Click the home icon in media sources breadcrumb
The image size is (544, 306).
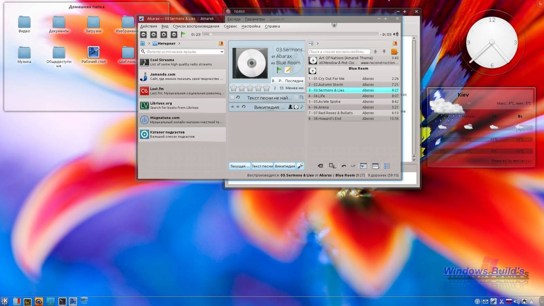[143, 44]
